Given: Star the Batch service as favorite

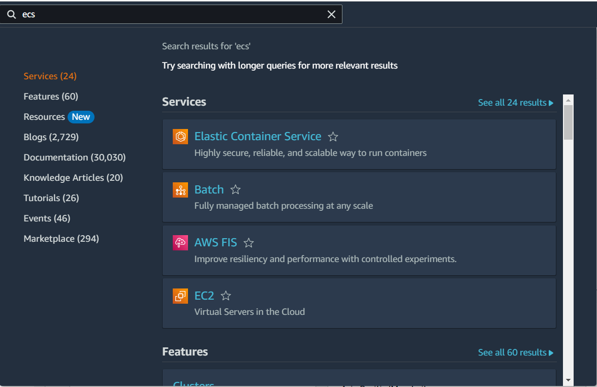Looking at the screenshot, I should click(235, 189).
